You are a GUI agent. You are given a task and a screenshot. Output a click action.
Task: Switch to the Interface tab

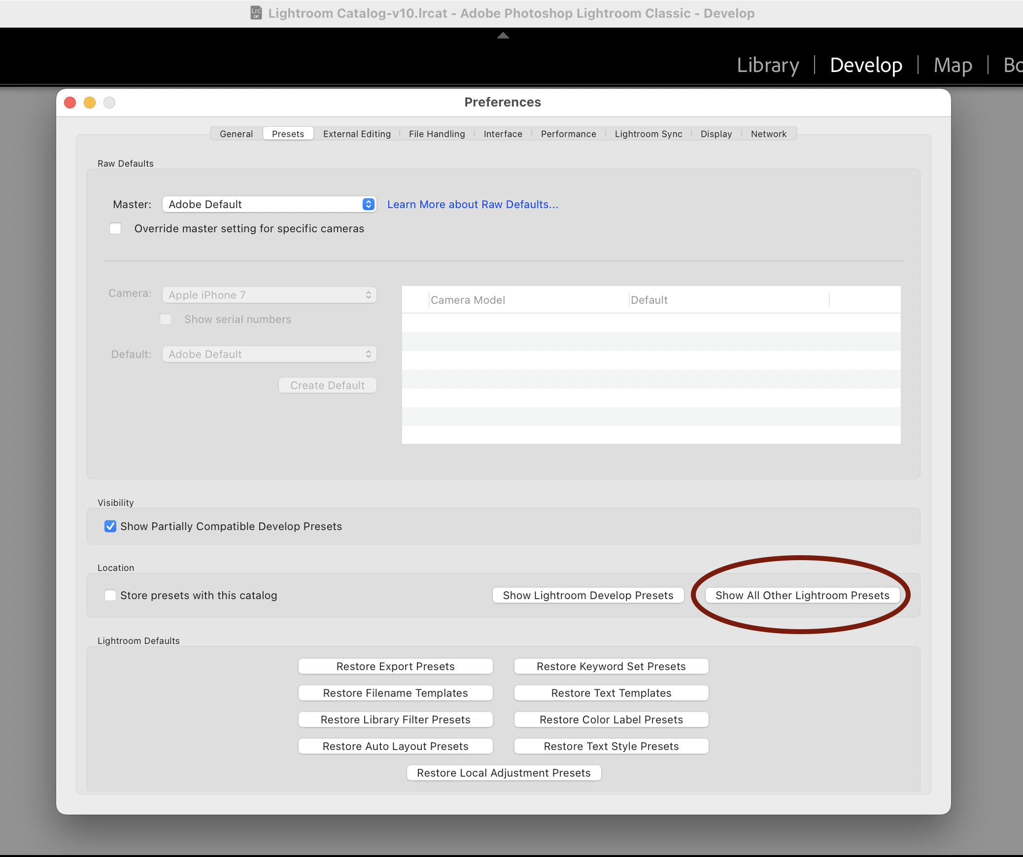[x=503, y=134]
